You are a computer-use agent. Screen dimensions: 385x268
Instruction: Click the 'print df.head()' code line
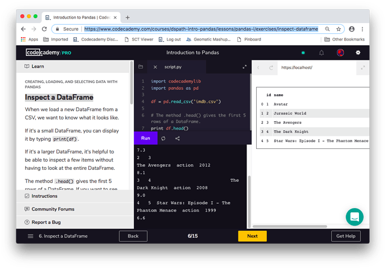click(170, 129)
